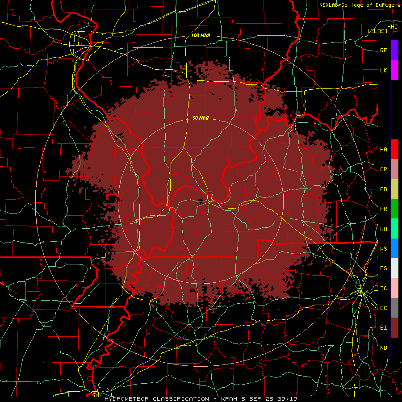Click the black radar site gap at center
This screenshot has height=402, width=402.
click(201, 201)
